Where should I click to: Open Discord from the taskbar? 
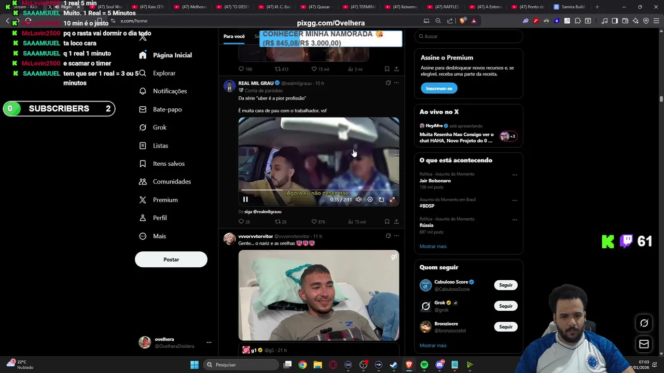tap(439, 365)
